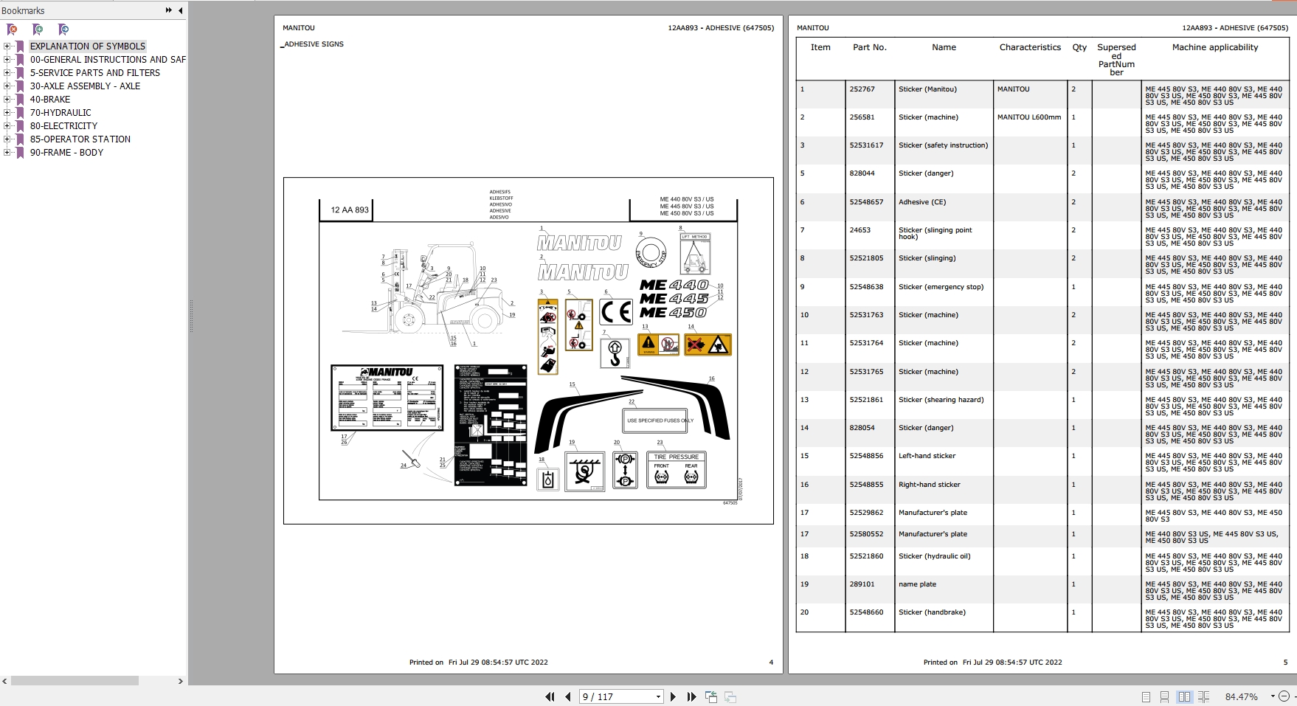Image resolution: width=1297 pixels, height=706 pixels.
Task: Expand 85-OPERATOR STATION bookmark
Action: (x=7, y=139)
